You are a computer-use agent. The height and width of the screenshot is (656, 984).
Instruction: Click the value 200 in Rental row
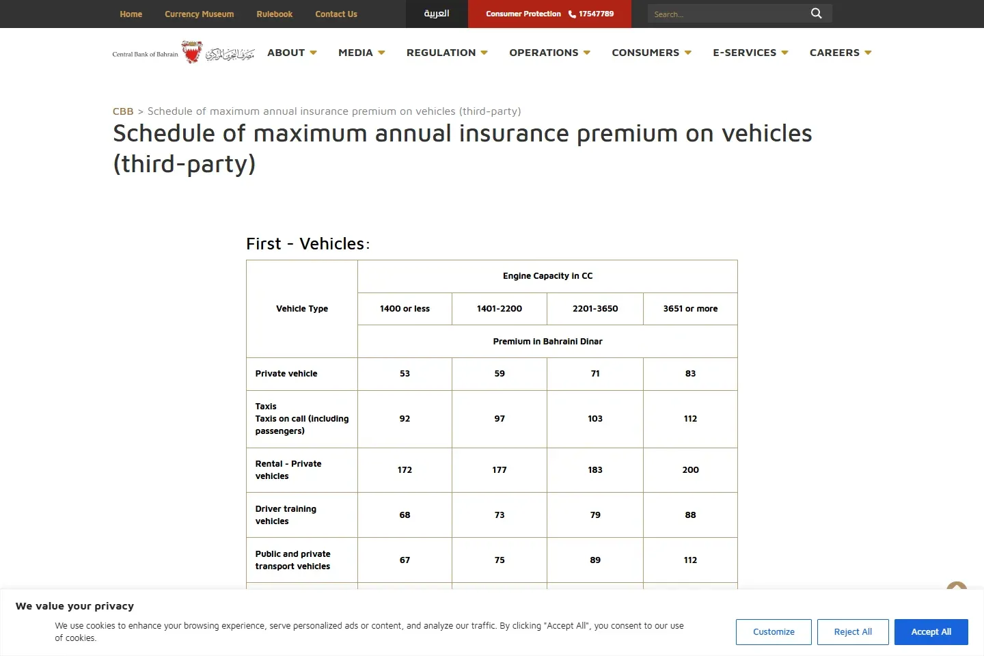click(690, 470)
